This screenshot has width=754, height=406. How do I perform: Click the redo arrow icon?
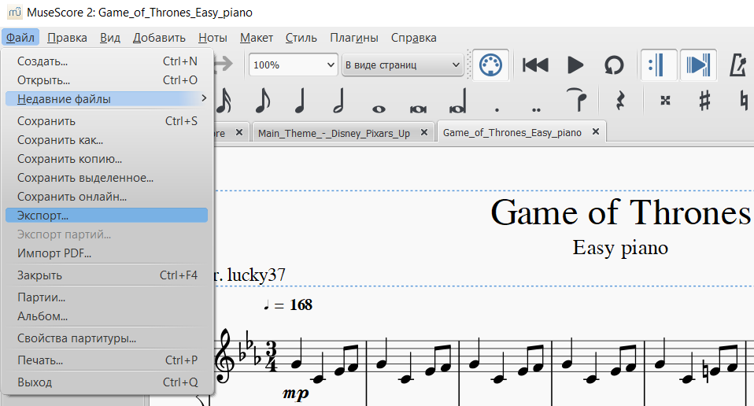pos(224,63)
